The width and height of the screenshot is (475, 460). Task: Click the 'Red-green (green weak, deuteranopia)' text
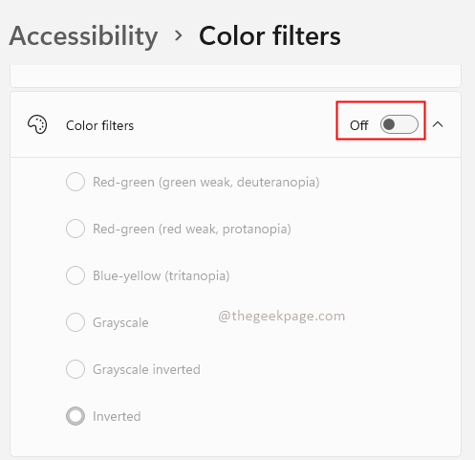pos(206,183)
